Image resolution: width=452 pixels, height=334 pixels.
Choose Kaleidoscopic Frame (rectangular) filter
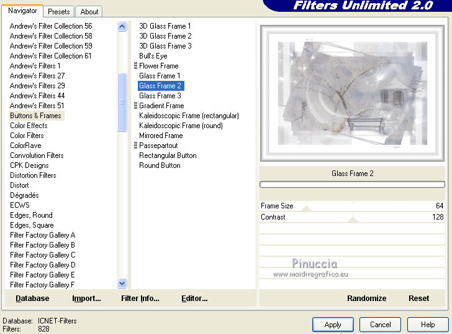coord(189,116)
